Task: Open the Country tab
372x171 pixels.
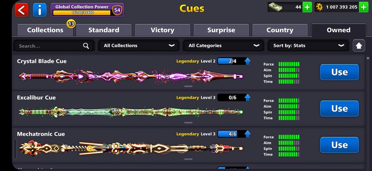Action: [280, 30]
